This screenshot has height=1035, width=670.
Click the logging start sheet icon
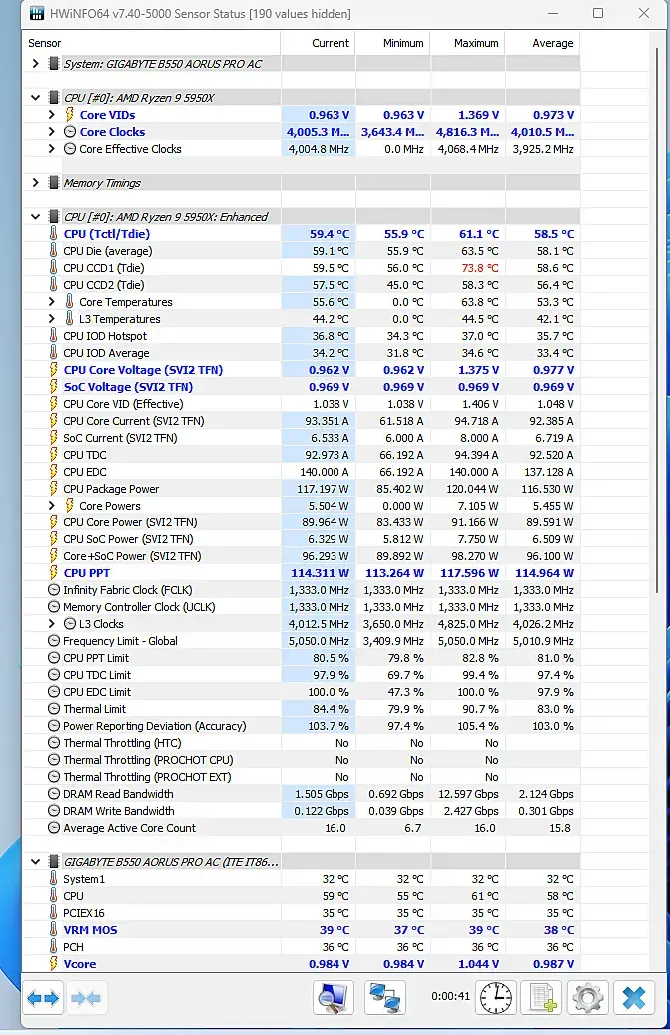click(x=541, y=997)
